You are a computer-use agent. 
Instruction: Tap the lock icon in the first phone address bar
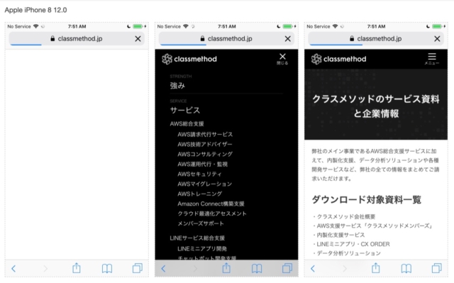pyautogui.click(x=52, y=38)
